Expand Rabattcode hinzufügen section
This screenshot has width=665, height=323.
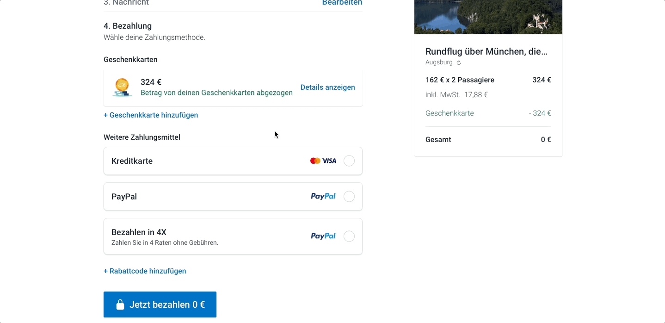coord(145,271)
